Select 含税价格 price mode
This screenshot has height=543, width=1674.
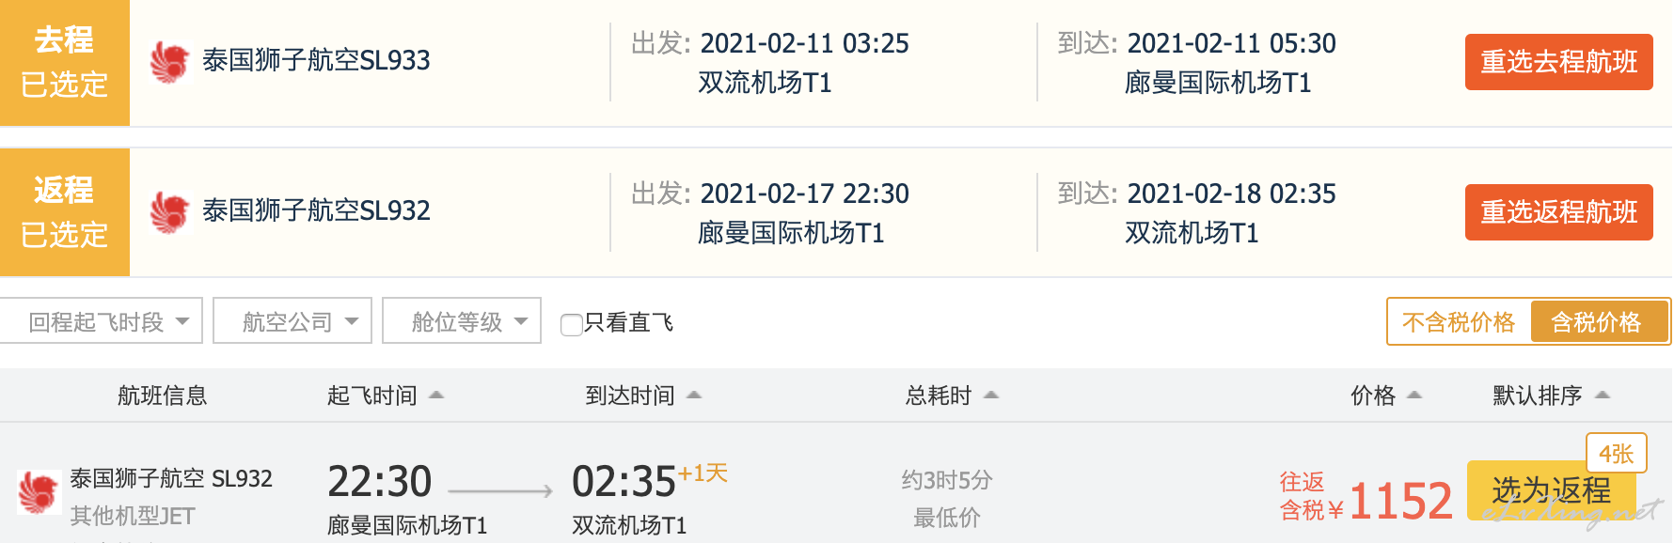(1597, 322)
